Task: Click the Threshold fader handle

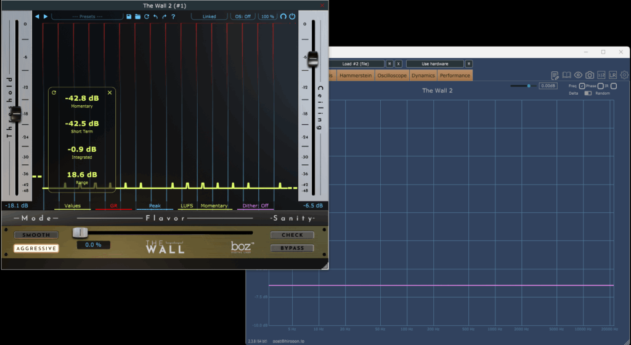Action: tap(16, 114)
